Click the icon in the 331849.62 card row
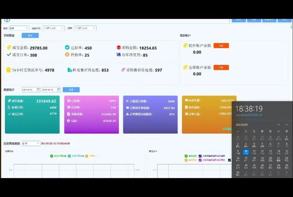Image resolution: width=293 pixels, height=197 pixels. tap(9, 101)
